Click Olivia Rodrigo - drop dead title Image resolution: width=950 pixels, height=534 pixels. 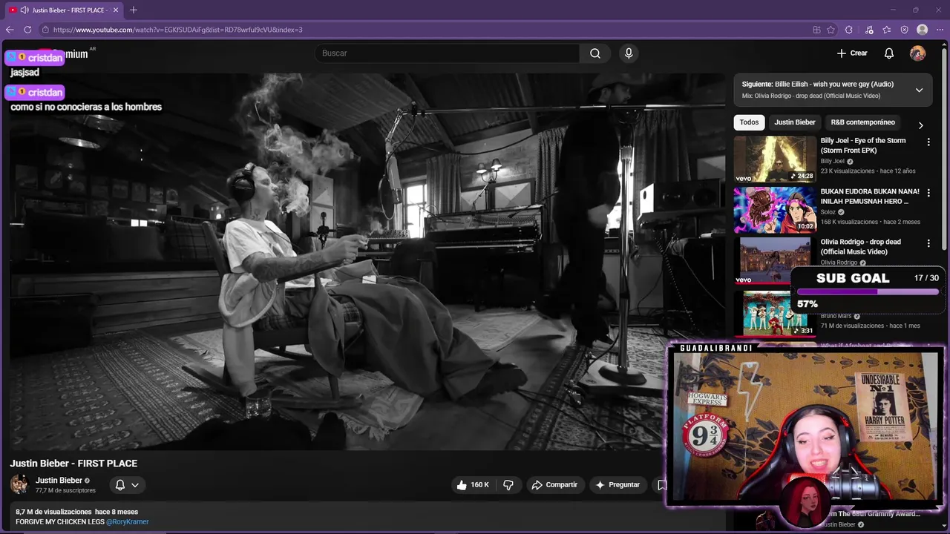pos(861,247)
